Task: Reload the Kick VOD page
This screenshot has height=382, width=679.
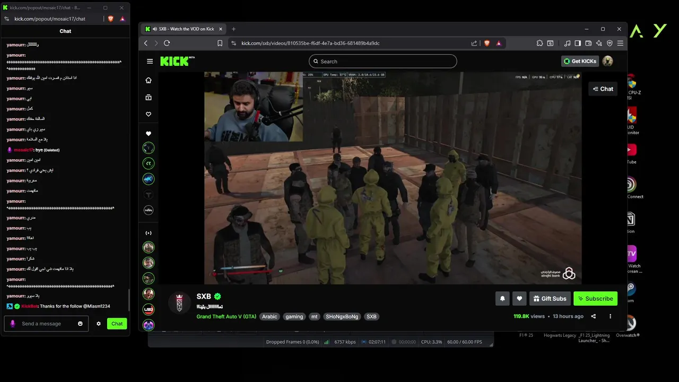Action: pos(167,44)
